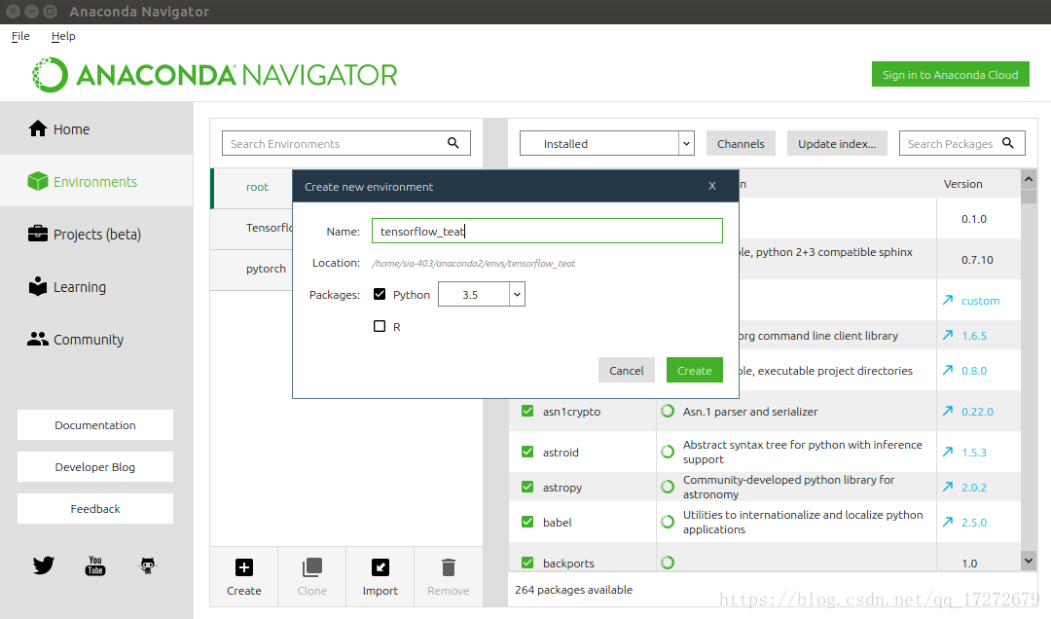Close the Create new environment dialog

pos(711,186)
